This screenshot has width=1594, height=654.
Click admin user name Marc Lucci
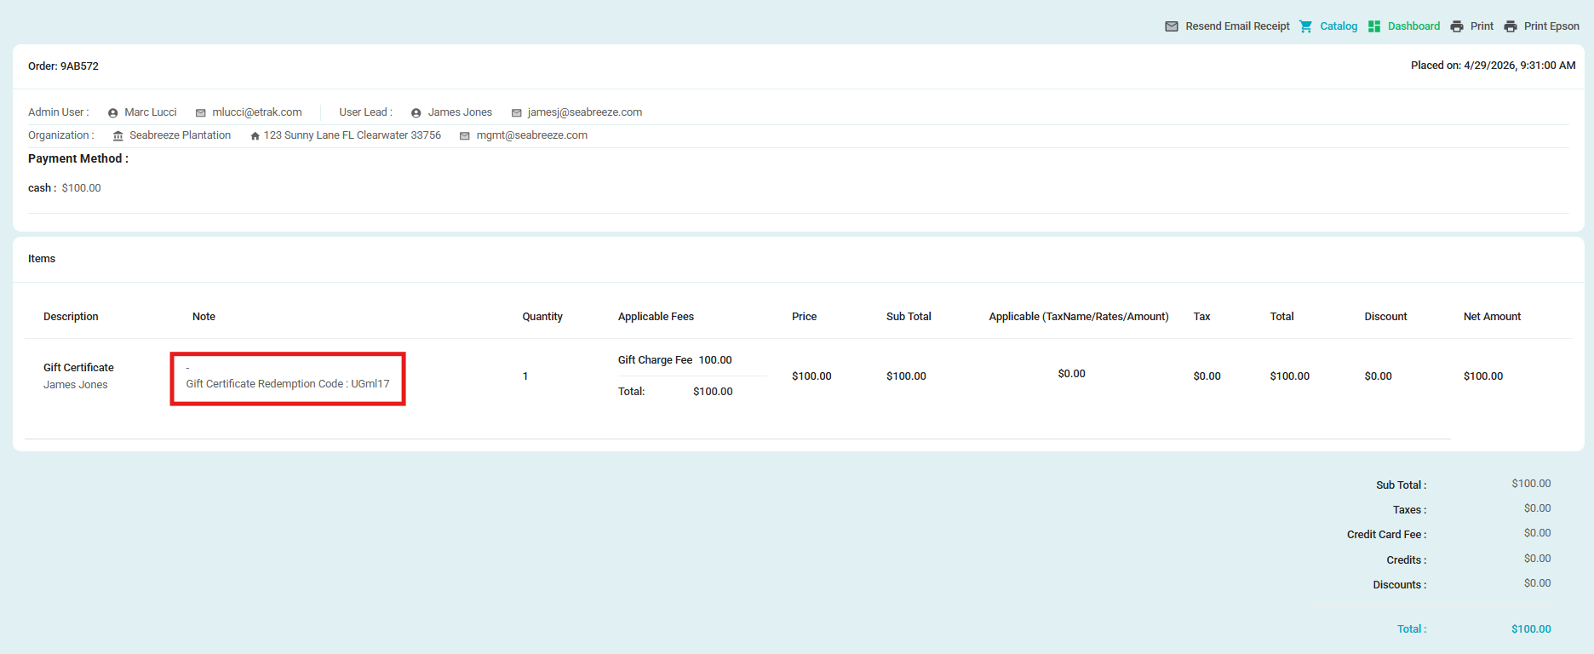pos(151,112)
